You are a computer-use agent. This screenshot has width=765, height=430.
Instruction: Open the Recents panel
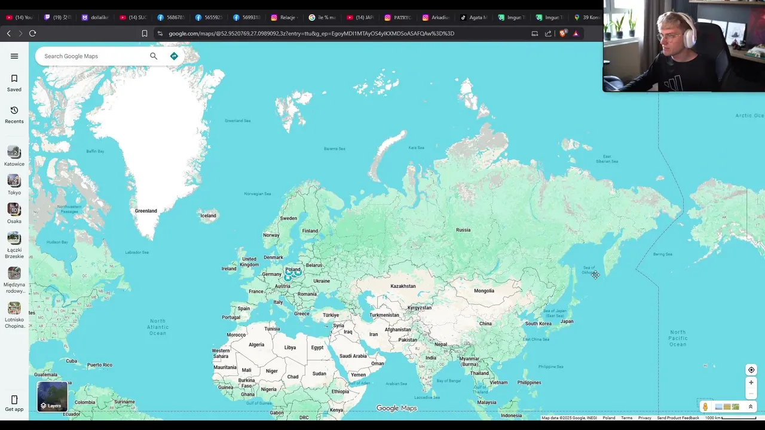click(x=14, y=115)
